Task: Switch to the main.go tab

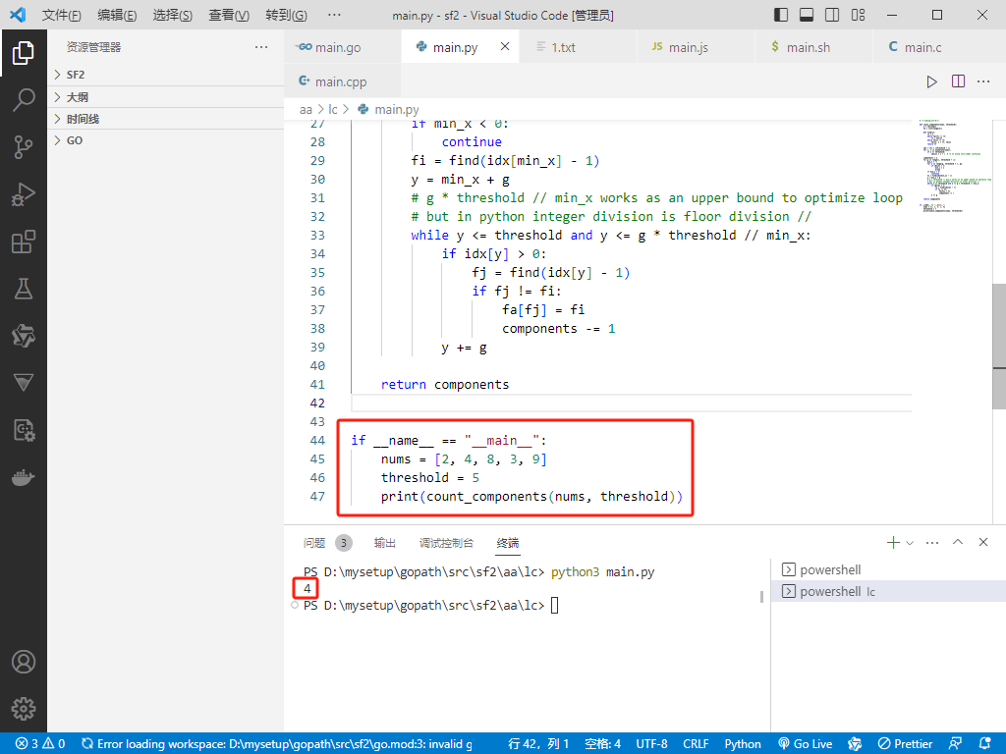Action: (x=343, y=47)
